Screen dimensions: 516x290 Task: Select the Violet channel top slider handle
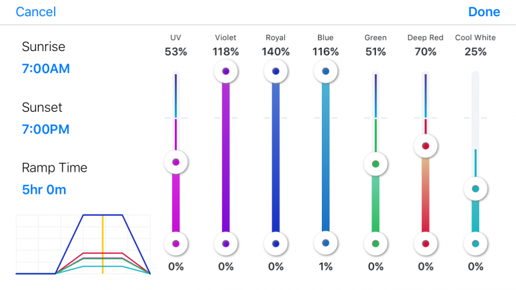226,71
